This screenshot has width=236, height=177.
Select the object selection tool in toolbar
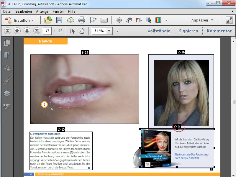148,20
